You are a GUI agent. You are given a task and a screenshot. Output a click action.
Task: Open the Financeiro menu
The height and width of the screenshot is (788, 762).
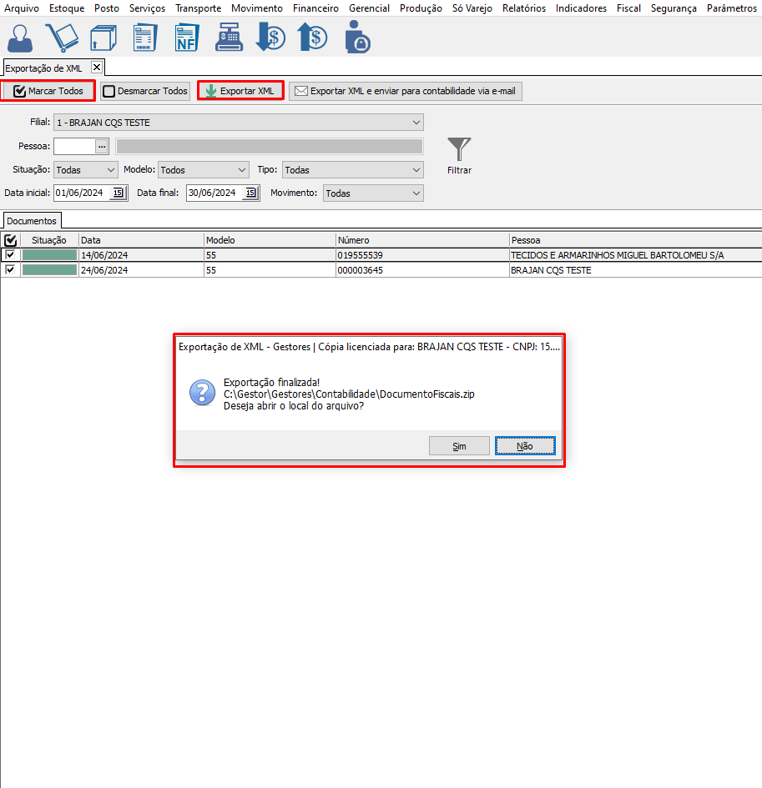315,8
